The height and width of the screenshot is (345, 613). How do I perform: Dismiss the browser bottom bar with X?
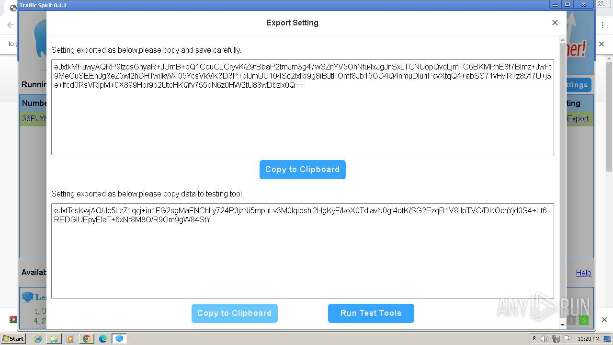[604, 320]
